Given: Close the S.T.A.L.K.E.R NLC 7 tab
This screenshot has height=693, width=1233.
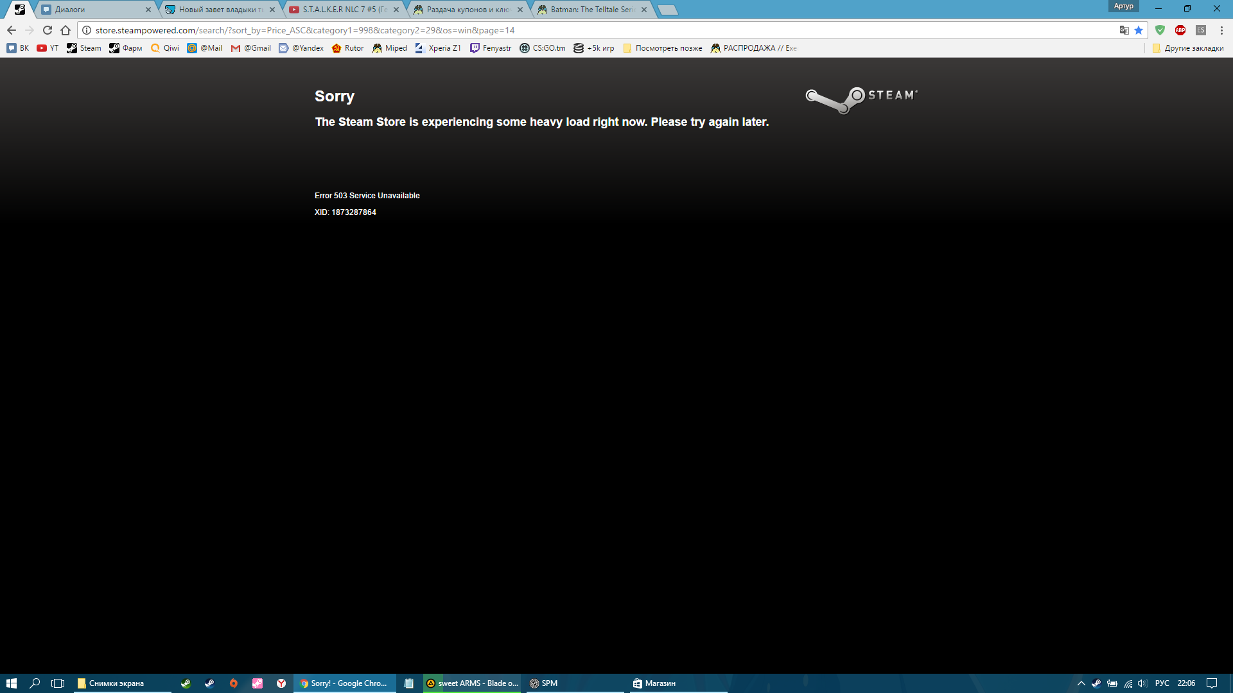Looking at the screenshot, I should pos(396,10).
